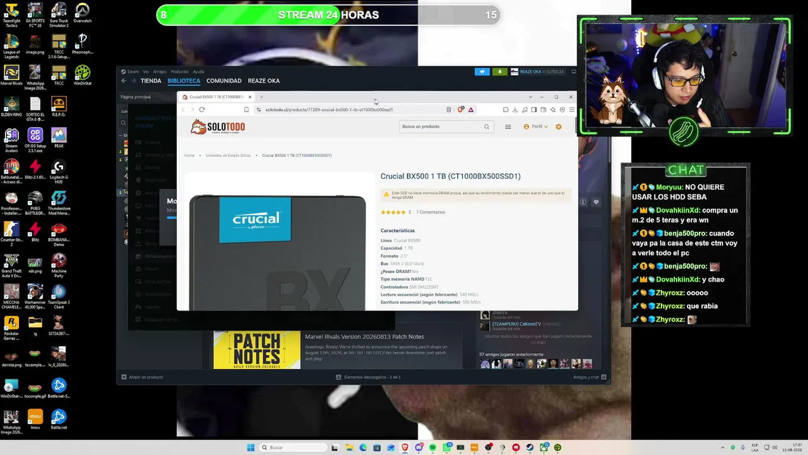The image size is (808, 455).
Task: Close the Crucial BX500 browser tab
Action: pyautogui.click(x=250, y=97)
